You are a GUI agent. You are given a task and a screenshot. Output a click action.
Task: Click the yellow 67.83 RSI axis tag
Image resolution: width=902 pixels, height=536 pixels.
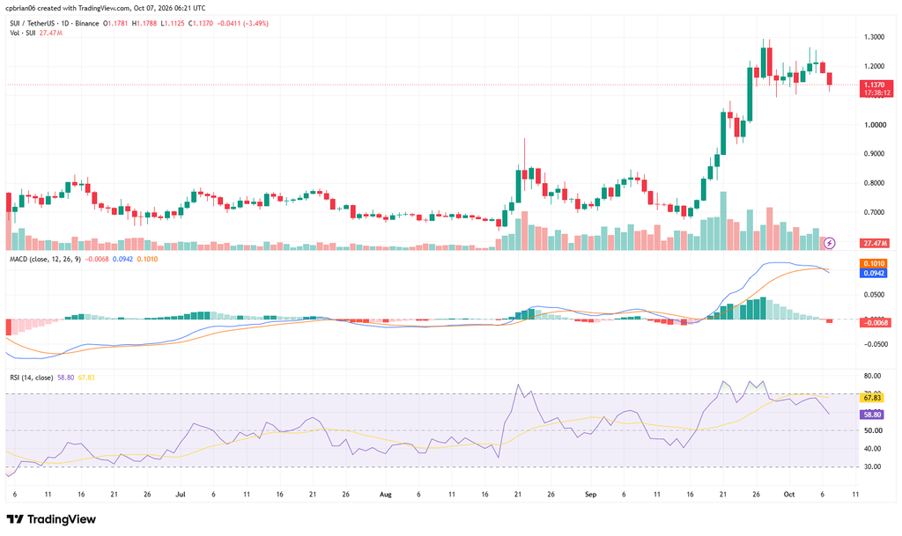pyautogui.click(x=872, y=398)
